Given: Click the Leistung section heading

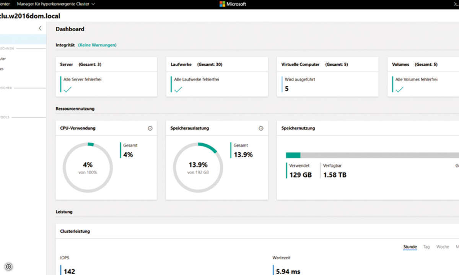Looking at the screenshot, I should pyautogui.click(x=64, y=212).
